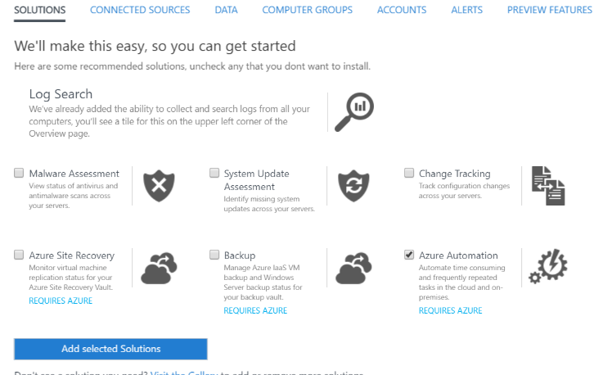This screenshot has height=375, width=612.
Task: Uncheck the Azure Automation checkbox
Action: pos(409,255)
